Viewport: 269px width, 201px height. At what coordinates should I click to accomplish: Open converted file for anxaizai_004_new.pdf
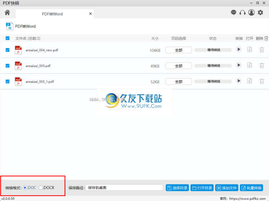click(250, 49)
